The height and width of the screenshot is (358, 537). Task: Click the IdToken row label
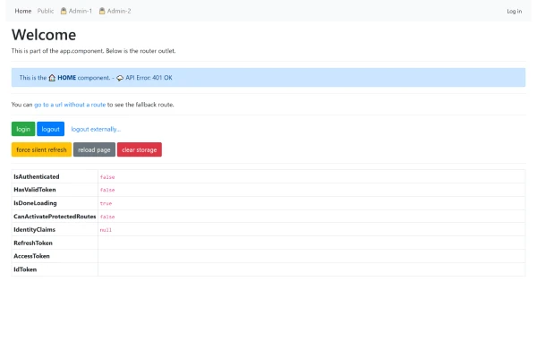(x=25, y=269)
